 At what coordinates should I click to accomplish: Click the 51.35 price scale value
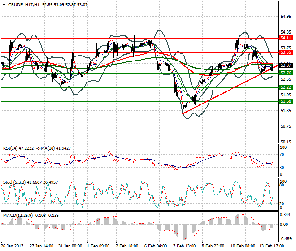pyautogui.click(x=286, y=111)
